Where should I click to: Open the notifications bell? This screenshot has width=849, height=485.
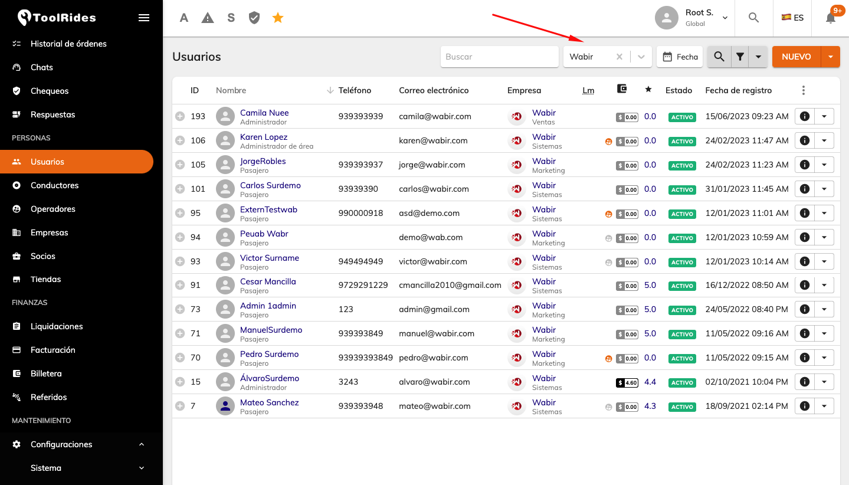click(x=831, y=18)
